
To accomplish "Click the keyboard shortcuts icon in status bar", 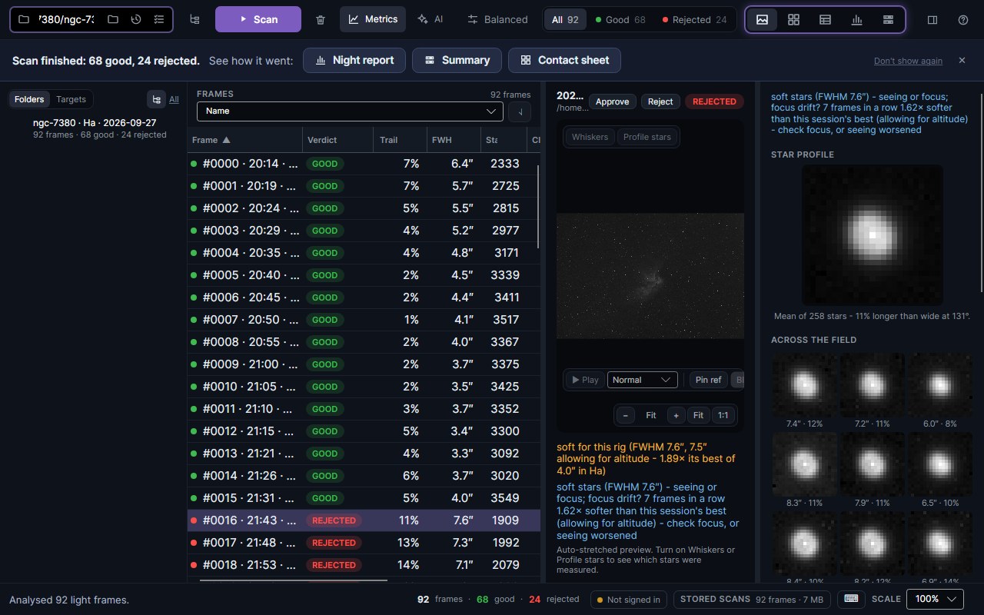I will coord(851,599).
